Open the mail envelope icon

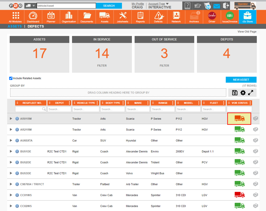pos(217,6)
